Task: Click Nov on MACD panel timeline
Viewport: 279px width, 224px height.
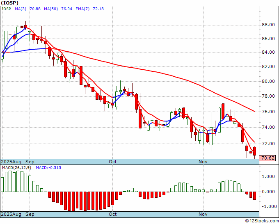Action: click(203, 214)
